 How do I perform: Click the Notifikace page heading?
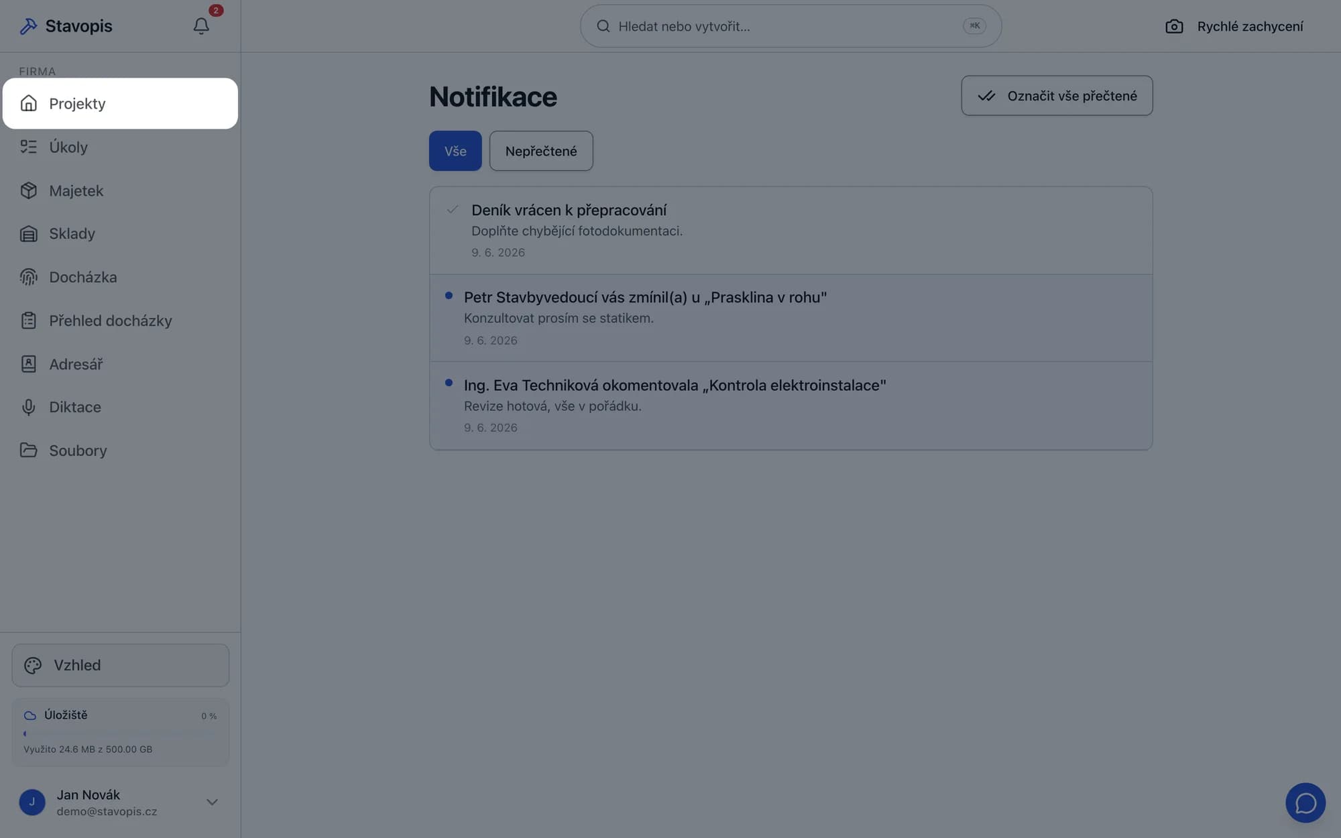pyautogui.click(x=493, y=97)
